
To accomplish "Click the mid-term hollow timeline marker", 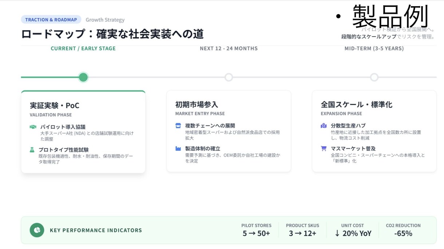I will pyautogui.click(x=374, y=77).
